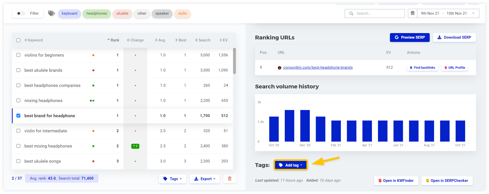Click the consordini.com favicon icon
Screen dimensions: 489x194
279,68
